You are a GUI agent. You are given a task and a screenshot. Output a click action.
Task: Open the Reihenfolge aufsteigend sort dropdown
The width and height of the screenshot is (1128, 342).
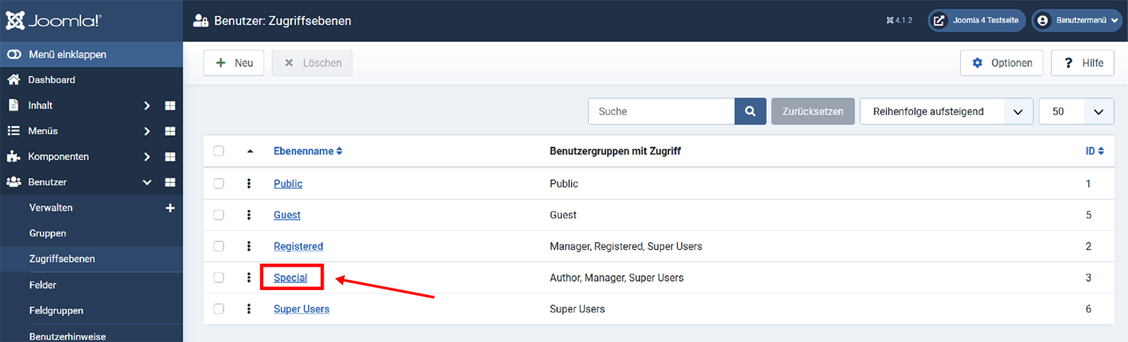(x=945, y=111)
